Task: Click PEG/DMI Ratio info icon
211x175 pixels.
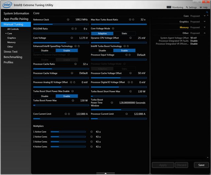Action: coord(73,29)
